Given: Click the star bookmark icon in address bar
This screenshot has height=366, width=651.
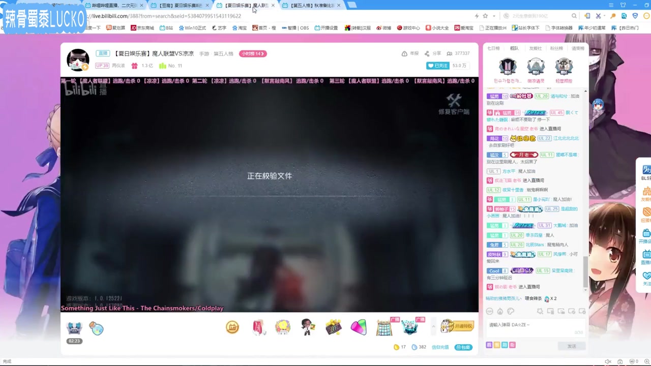Looking at the screenshot, I should pos(485,16).
